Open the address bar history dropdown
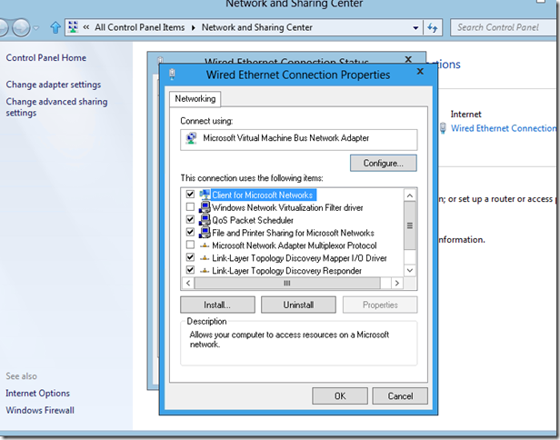 coord(415,27)
